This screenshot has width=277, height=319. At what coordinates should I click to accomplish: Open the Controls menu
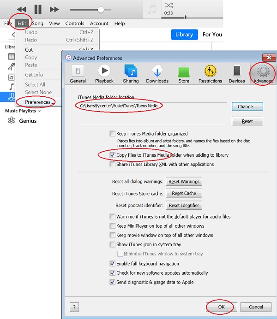click(x=75, y=24)
